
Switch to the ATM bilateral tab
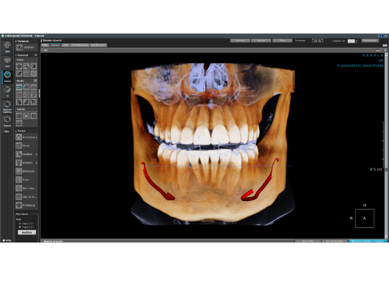tap(80, 45)
